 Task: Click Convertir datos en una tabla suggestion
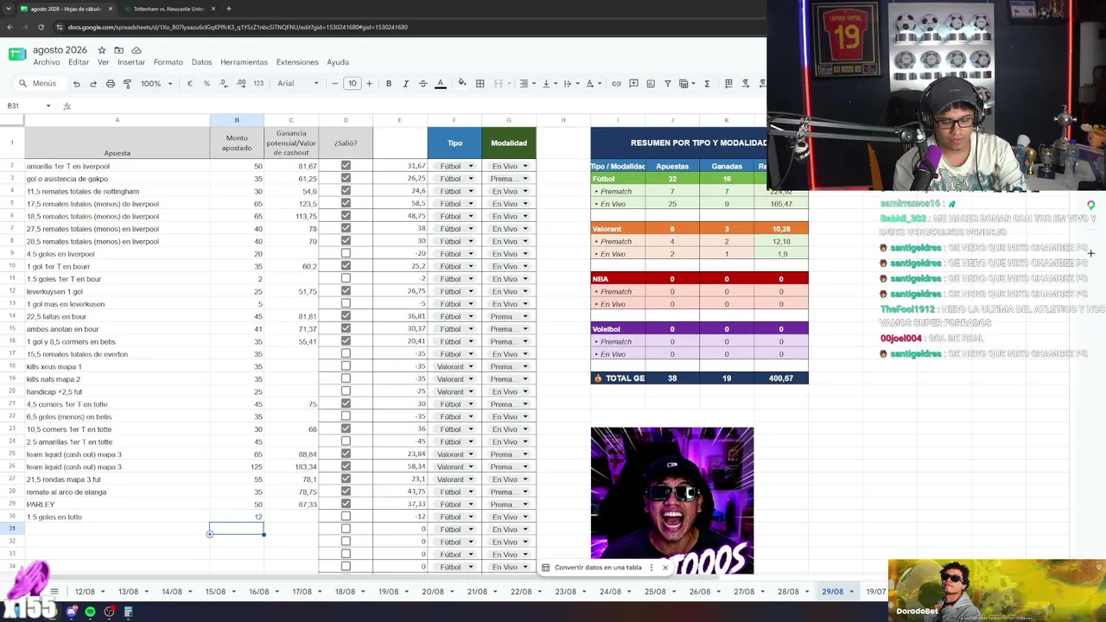pos(598,568)
